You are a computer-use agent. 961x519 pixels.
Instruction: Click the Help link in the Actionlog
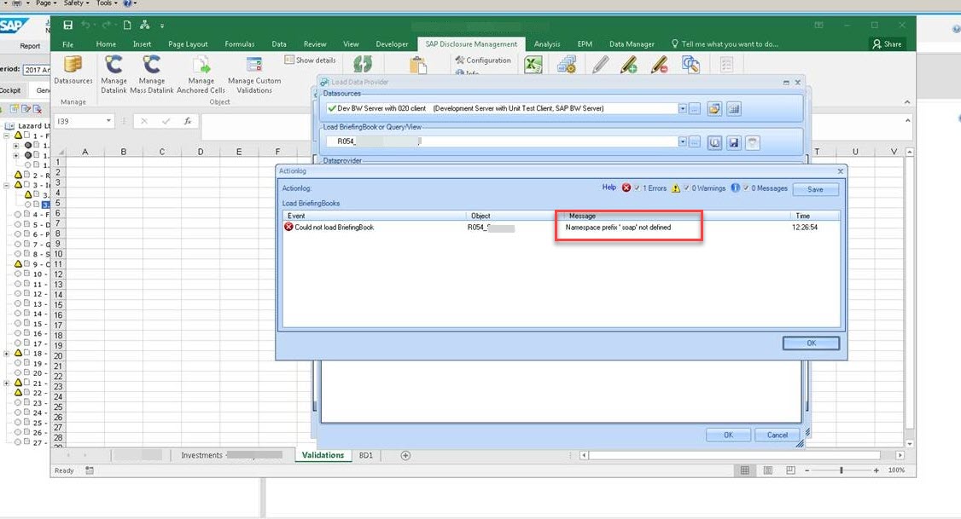tap(609, 187)
